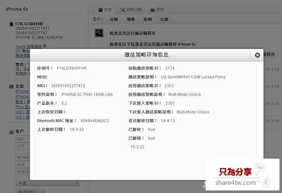Image resolution: width=282 pixels, height=193 pixels.
Task: Click 上次解砖日期 value 15-3-22
Action: point(77,130)
